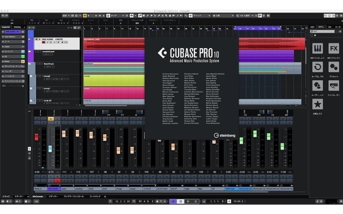
Task: Select the Erase tool
Action: tap(151, 15)
